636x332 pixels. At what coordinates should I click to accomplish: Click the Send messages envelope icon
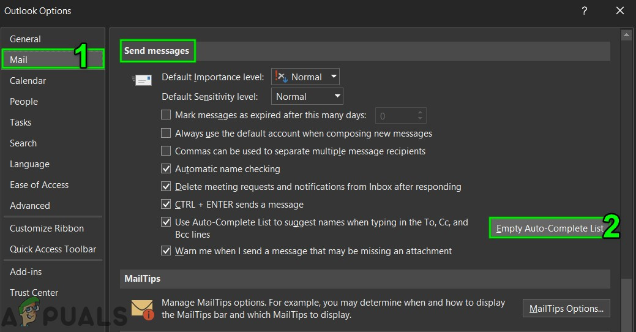click(x=142, y=80)
